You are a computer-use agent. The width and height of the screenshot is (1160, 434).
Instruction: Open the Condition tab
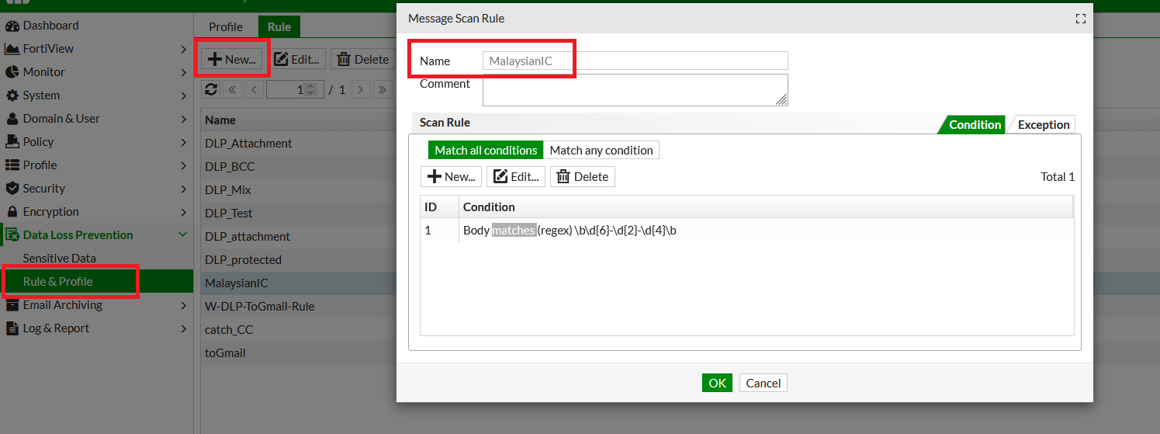click(x=975, y=124)
